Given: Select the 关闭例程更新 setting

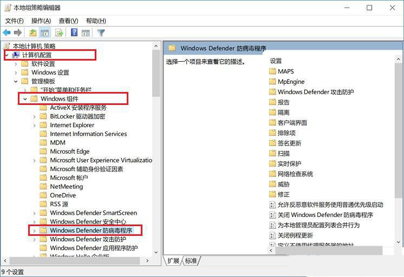Looking at the screenshot, I should point(291,235).
